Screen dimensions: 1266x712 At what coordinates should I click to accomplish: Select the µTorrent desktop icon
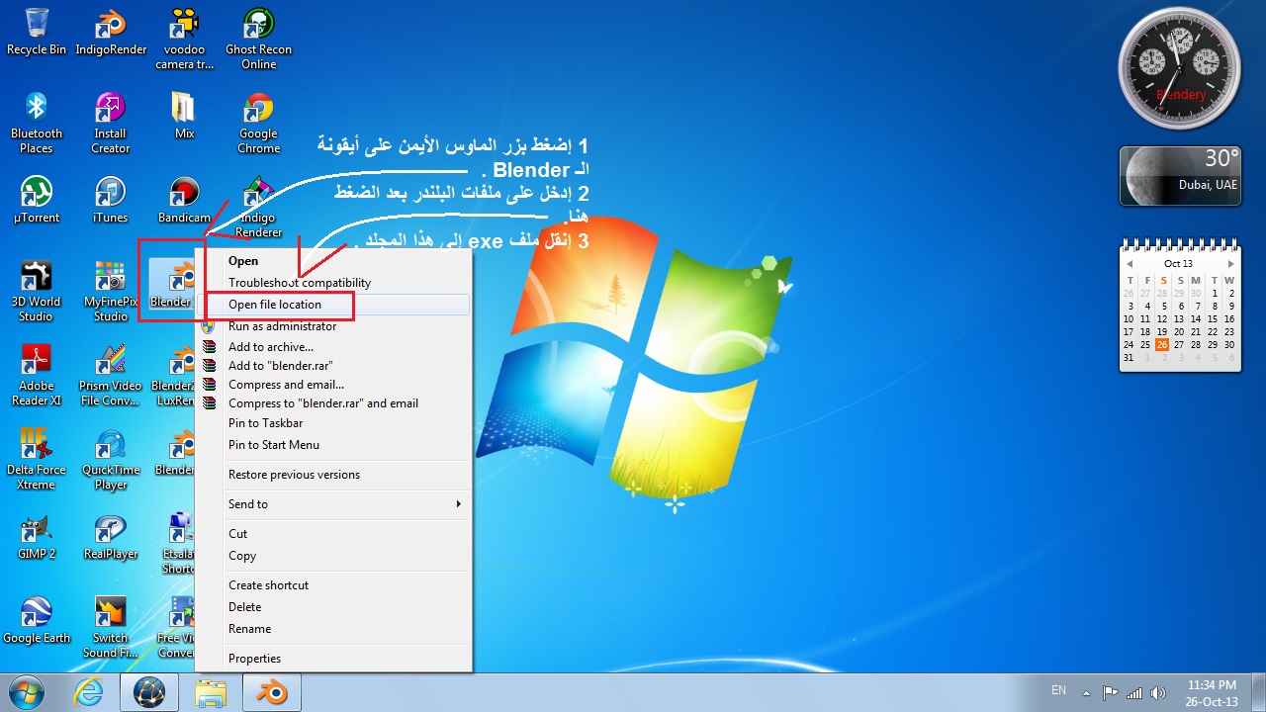[x=37, y=199]
